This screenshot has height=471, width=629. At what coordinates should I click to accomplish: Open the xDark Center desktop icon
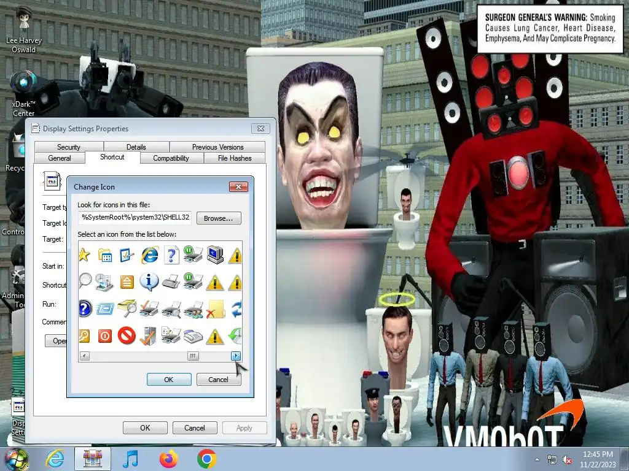(24, 93)
